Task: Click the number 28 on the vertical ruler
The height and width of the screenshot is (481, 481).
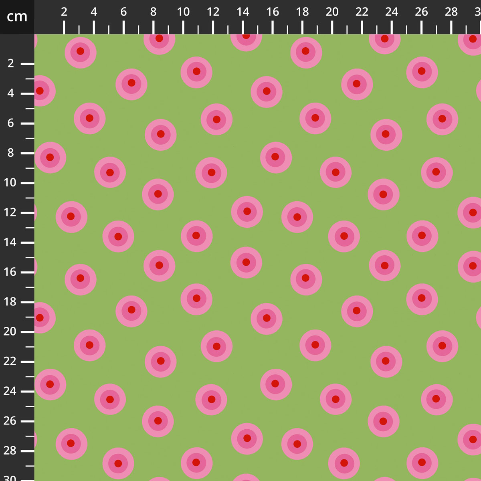Action: [10, 451]
